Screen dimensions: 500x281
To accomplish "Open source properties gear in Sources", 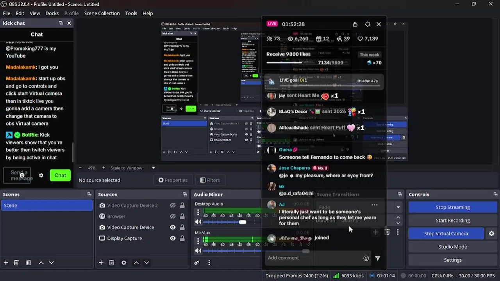I will [124, 263].
